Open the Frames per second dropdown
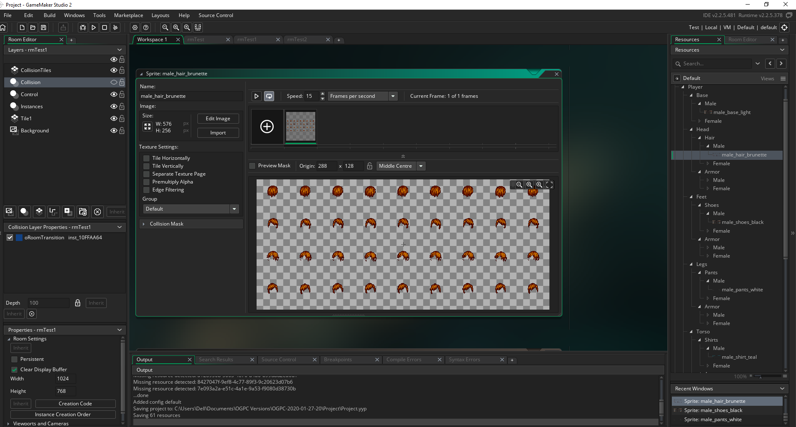The image size is (796, 427). click(392, 96)
